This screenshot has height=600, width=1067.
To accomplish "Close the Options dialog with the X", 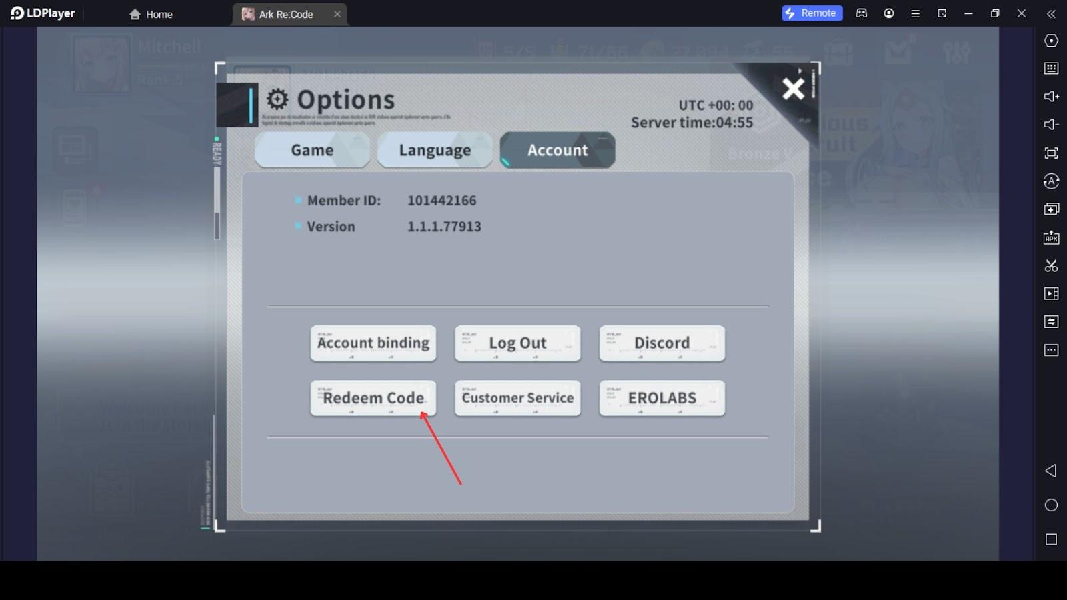I will pyautogui.click(x=793, y=88).
